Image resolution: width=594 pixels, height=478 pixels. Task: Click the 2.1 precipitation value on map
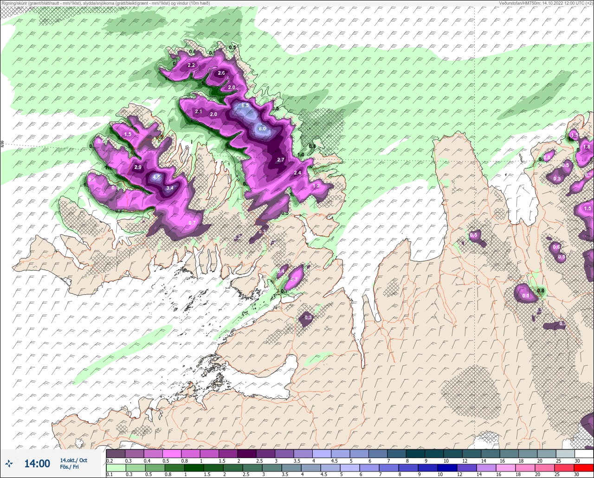click(x=199, y=111)
